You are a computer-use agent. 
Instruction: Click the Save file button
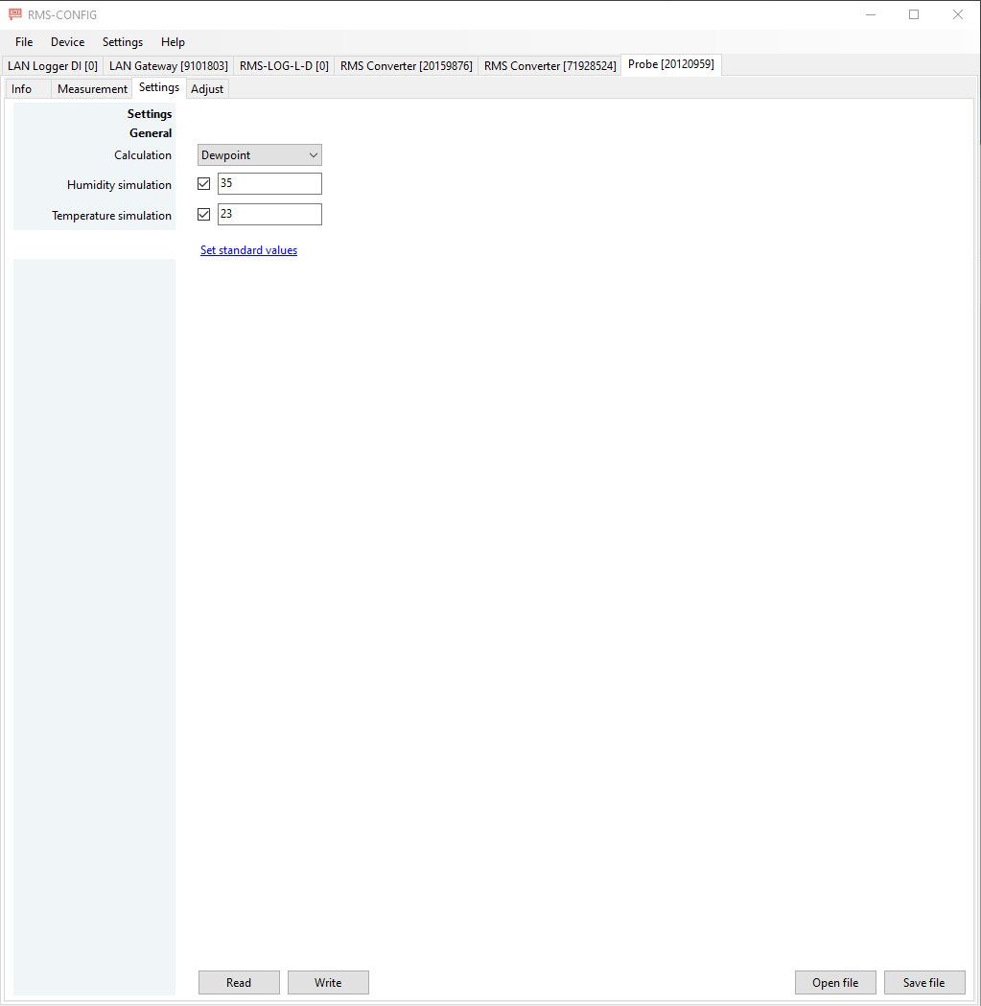924,982
